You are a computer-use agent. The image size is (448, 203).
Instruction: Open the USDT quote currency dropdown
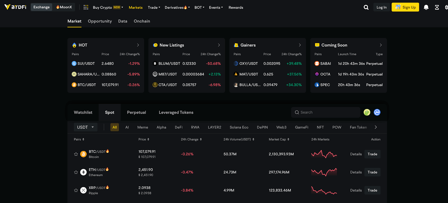[x=85, y=127]
